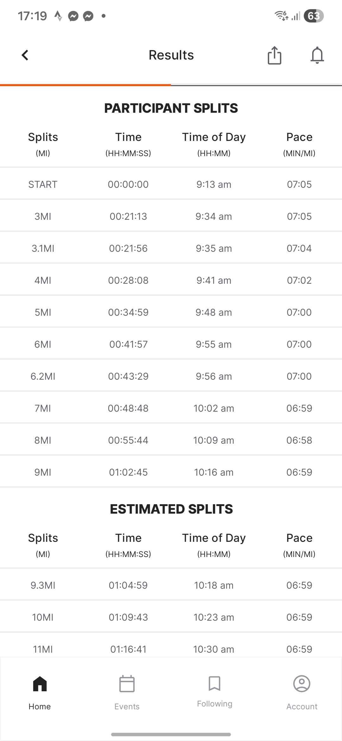Screen dimensions: 342x741
Task: Open the Following bookmark icon
Action: tap(214, 683)
